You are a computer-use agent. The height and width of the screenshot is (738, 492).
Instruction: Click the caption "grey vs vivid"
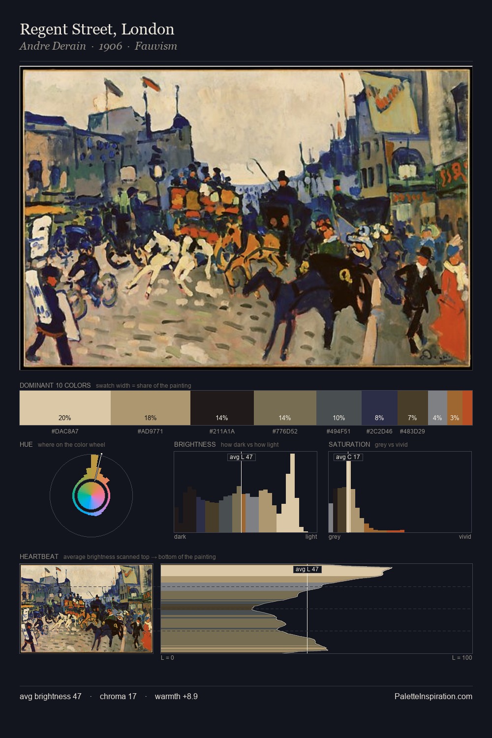click(391, 445)
